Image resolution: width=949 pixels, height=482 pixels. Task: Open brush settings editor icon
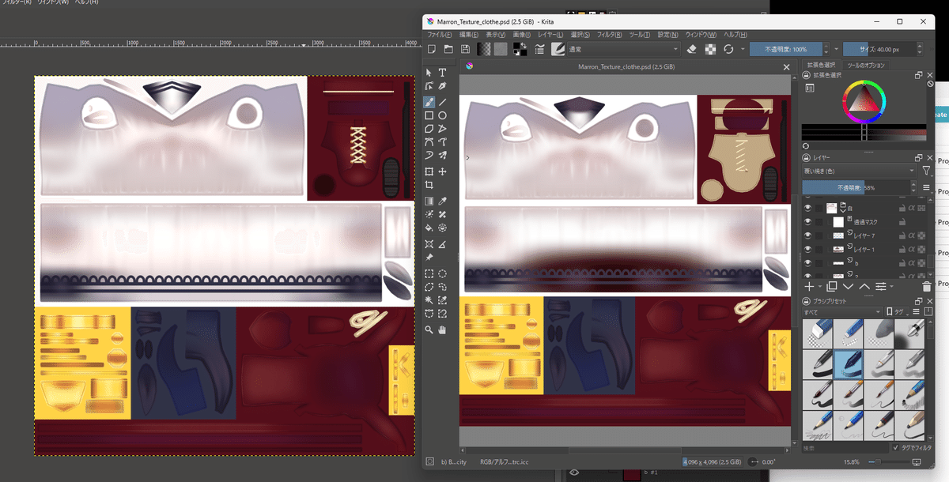(539, 49)
